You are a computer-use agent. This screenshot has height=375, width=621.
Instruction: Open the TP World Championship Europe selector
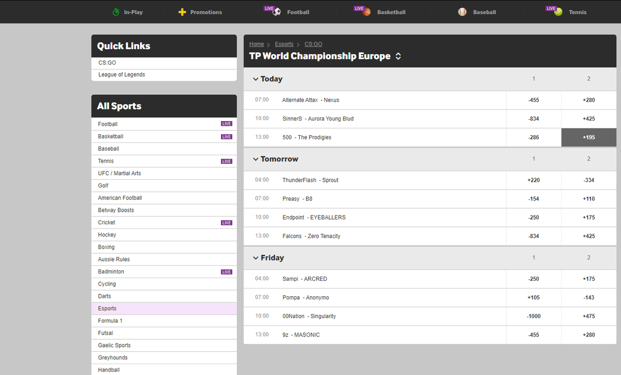pyautogui.click(x=325, y=56)
